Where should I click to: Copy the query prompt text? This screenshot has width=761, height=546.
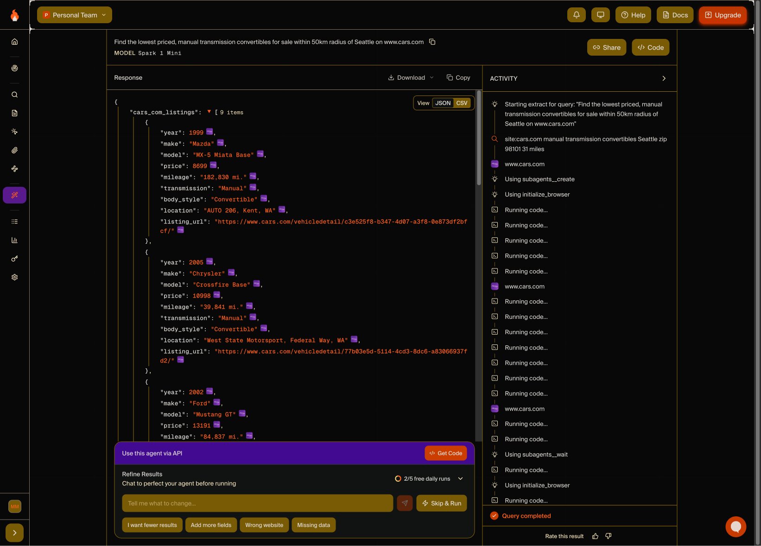pyautogui.click(x=432, y=42)
